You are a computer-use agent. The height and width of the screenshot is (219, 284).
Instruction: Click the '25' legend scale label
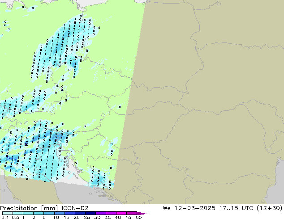coord(87,217)
